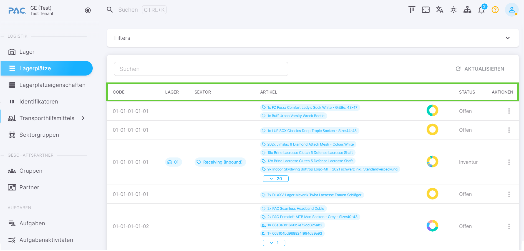Click the table search input Suchen
Image resolution: width=524 pixels, height=251 pixels.
pyautogui.click(x=201, y=69)
